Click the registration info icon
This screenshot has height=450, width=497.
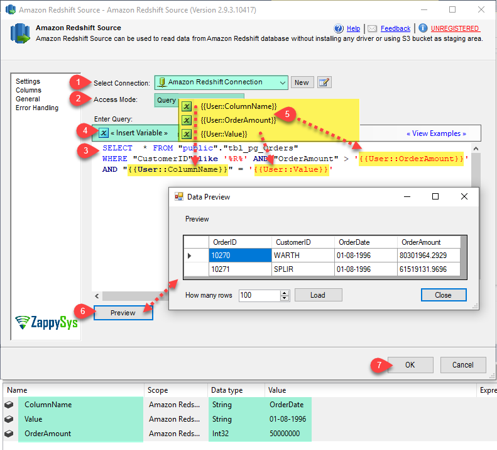pos(423,28)
